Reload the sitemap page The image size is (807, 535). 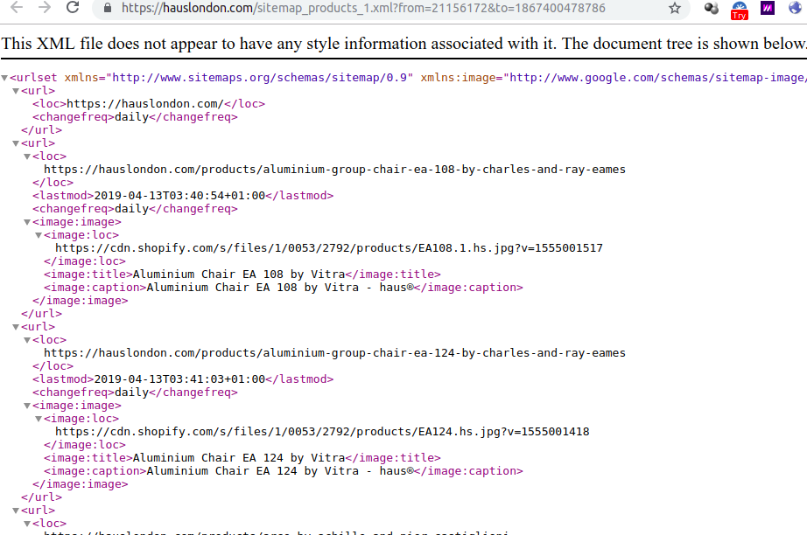[74, 8]
